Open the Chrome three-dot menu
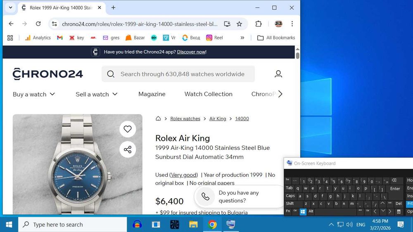The width and height of the screenshot is (413, 232). [292, 24]
